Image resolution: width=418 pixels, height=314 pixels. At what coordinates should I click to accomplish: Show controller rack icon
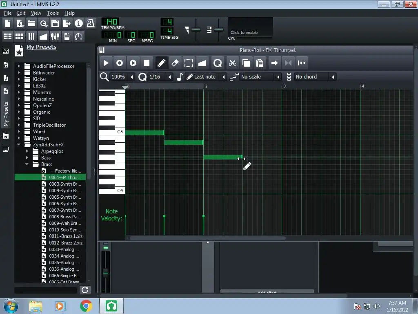79,36
